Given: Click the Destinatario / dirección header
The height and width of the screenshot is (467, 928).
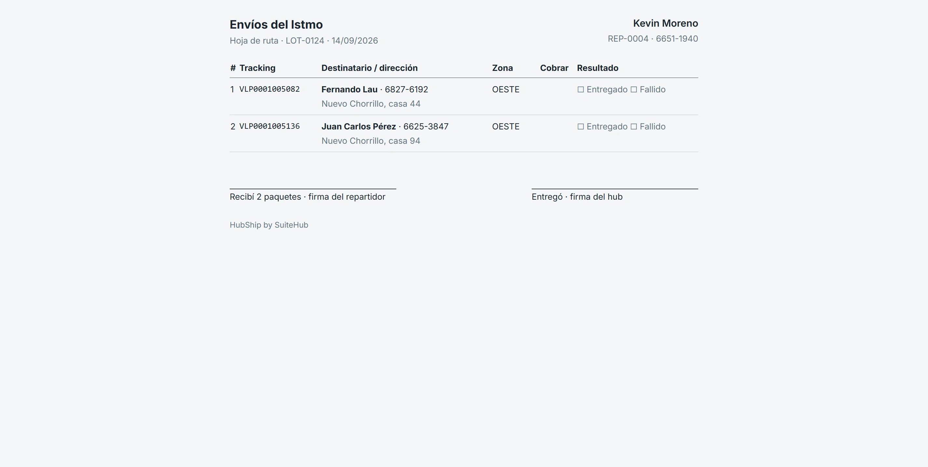Looking at the screenshot, I should 369,68.
